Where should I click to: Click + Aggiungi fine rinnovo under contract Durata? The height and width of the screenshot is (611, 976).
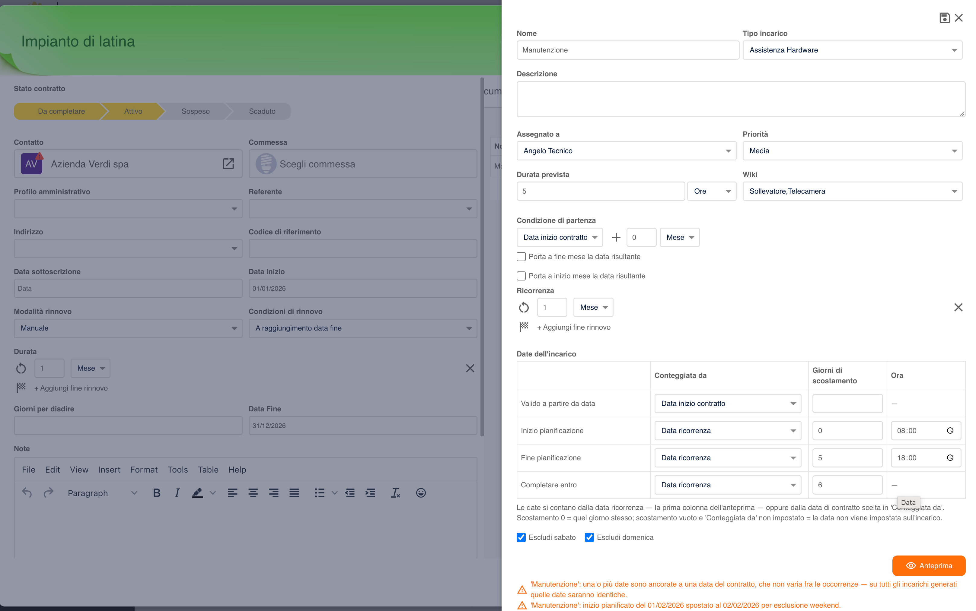pyautogui.click(x=71, y=388)
